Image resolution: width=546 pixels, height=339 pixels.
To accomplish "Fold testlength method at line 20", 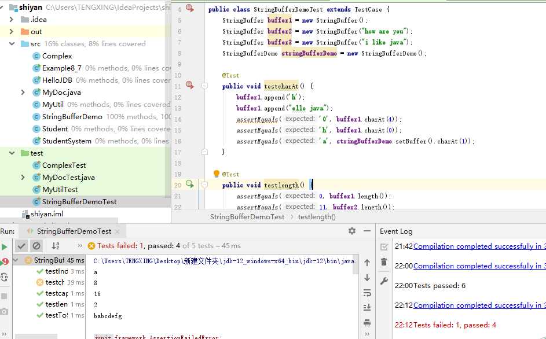I will (205, 185).
